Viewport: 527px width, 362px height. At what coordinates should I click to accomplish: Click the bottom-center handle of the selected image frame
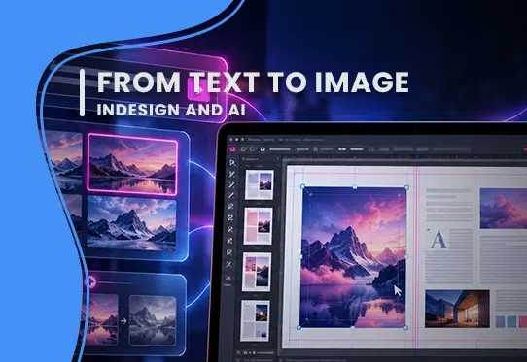[x=352, y=327]
